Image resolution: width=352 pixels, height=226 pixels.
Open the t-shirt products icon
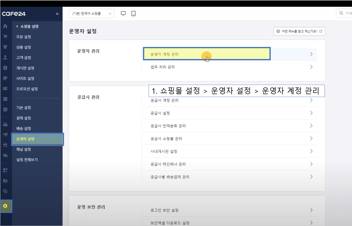point(5,47)
